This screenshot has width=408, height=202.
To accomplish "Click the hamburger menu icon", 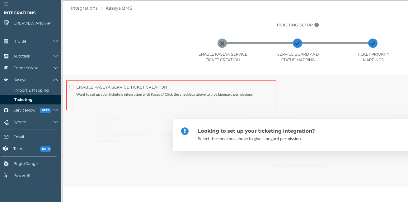I will click(6, 4).
